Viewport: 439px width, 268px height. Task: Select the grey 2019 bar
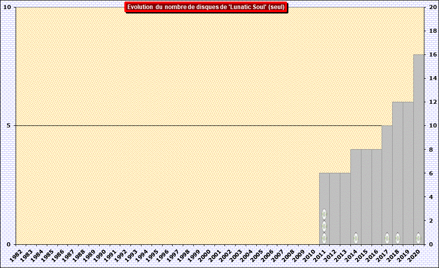tap(408, 173)
